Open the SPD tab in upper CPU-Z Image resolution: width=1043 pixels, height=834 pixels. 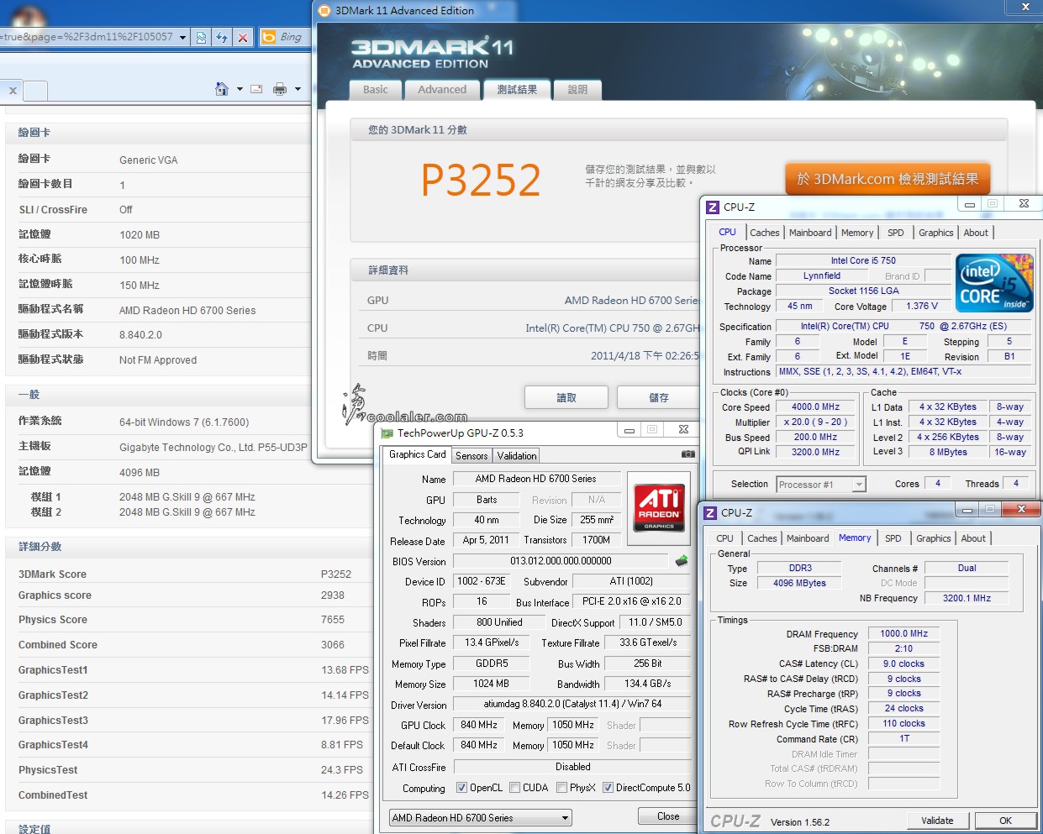tap(896, 233)
